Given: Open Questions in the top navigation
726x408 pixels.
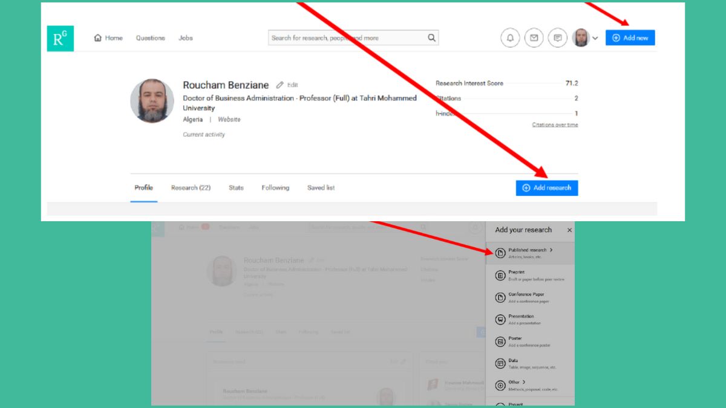Looking at the screenshot, I should (150, 37).
